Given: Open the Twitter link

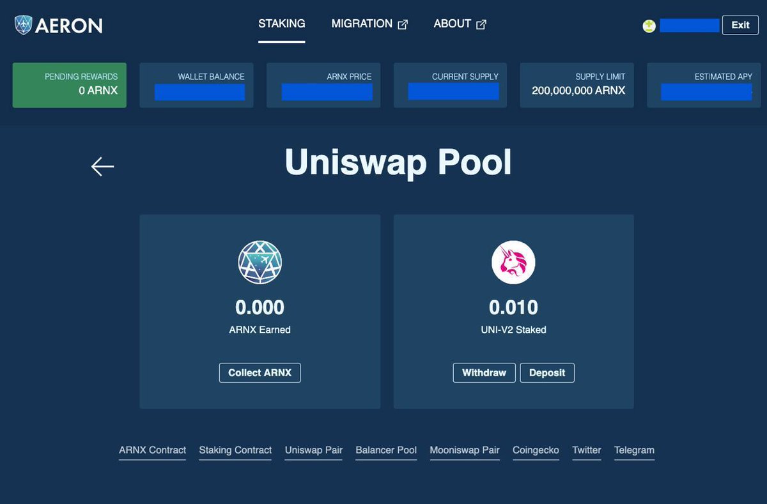Looking at the screenshot, I should point(587,450).
